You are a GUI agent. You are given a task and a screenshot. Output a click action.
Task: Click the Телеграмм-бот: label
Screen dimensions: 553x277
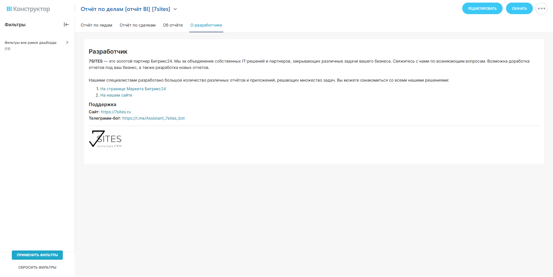105,118
